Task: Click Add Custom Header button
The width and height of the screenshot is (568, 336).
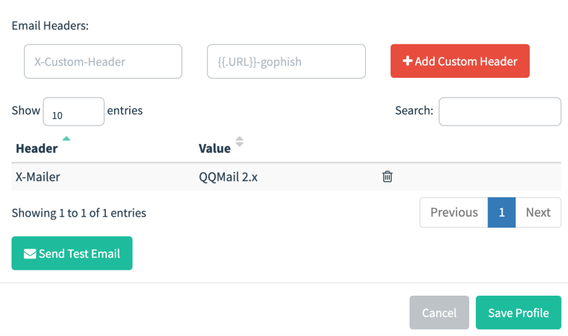Action: click(x=460, y=61)
